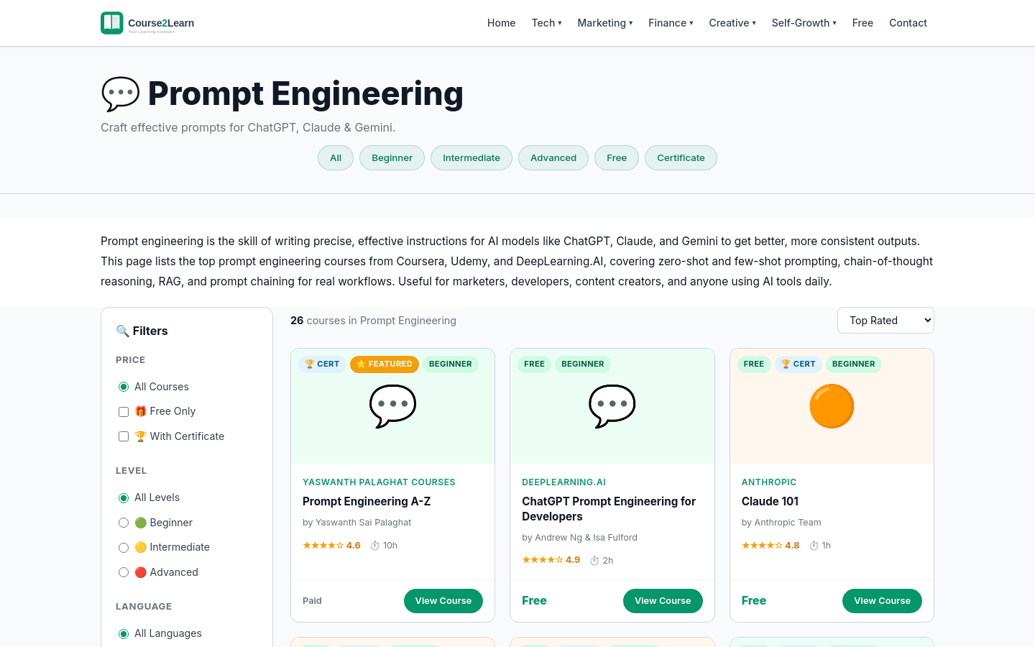Click View Course for Prompt Engineering A-Z

click(x=443, y=601)
